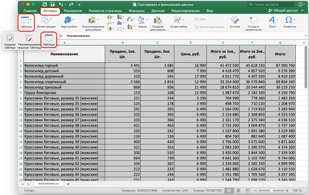Click the fx insert function icon
This screenshot has height=195, width=309.
pyautogui.click(x=61, y=36)
